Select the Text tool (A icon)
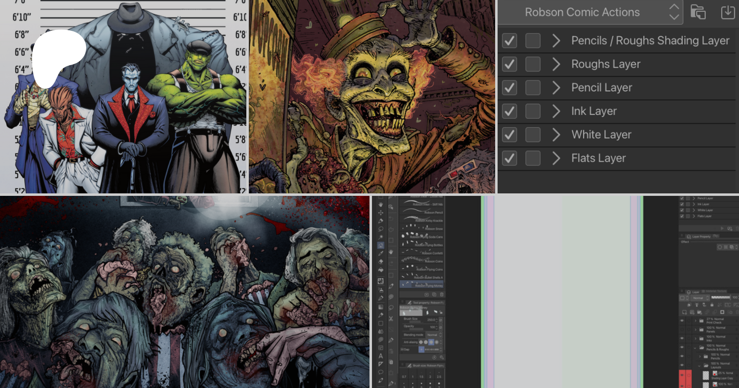This screenshot has height=388, width=739. tap(381, 356)
